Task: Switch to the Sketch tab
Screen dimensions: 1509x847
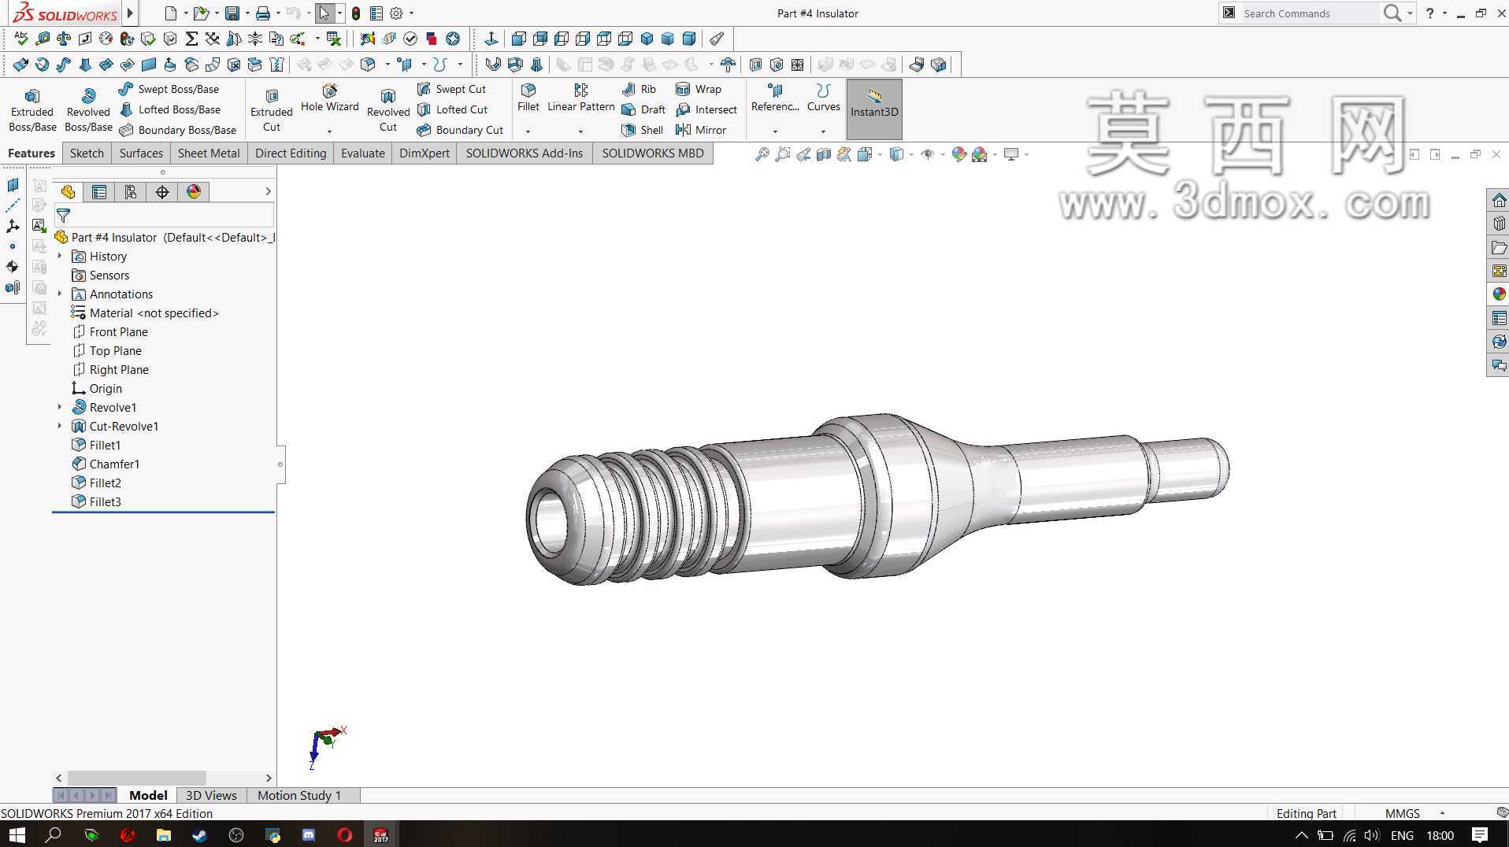Action: pos(87,153)
